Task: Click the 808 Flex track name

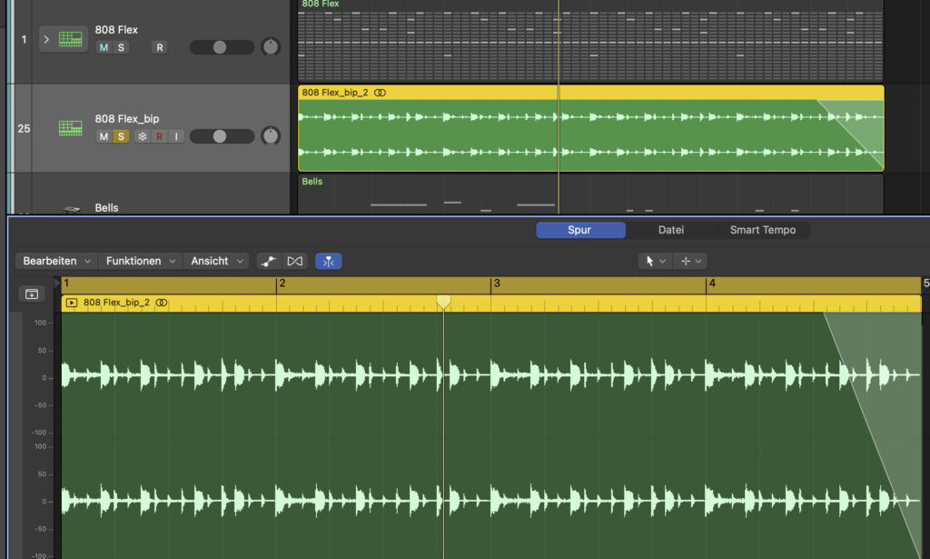Action: [x=116, y=30]
